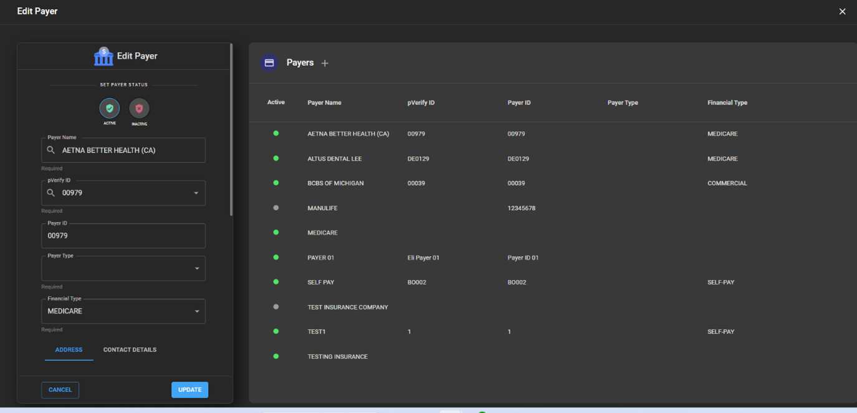
Task: Click the search icon in pVerify ID field
Action: 51,193
